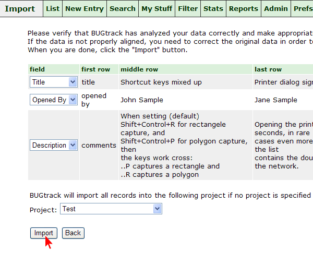This screenshot has width=313, height=253.
Task: Select the Filter tab
Action: pyautogui.click(x=188, y=8)
